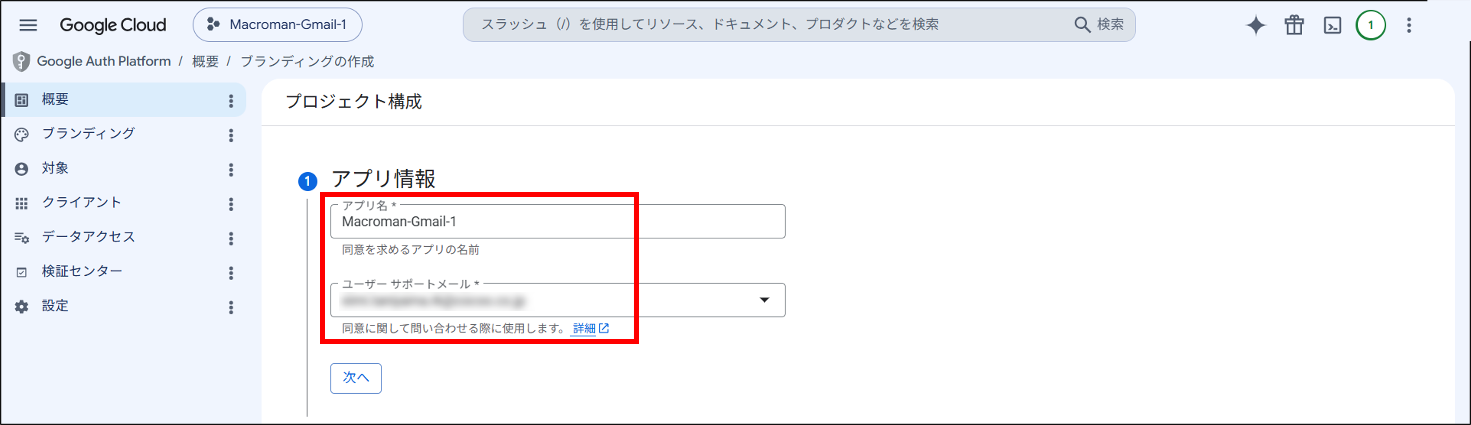Click the プロジェクト構成 heading text
Image resolution: width=1471 pixels, height=425 pixels.
pos(353,101)
